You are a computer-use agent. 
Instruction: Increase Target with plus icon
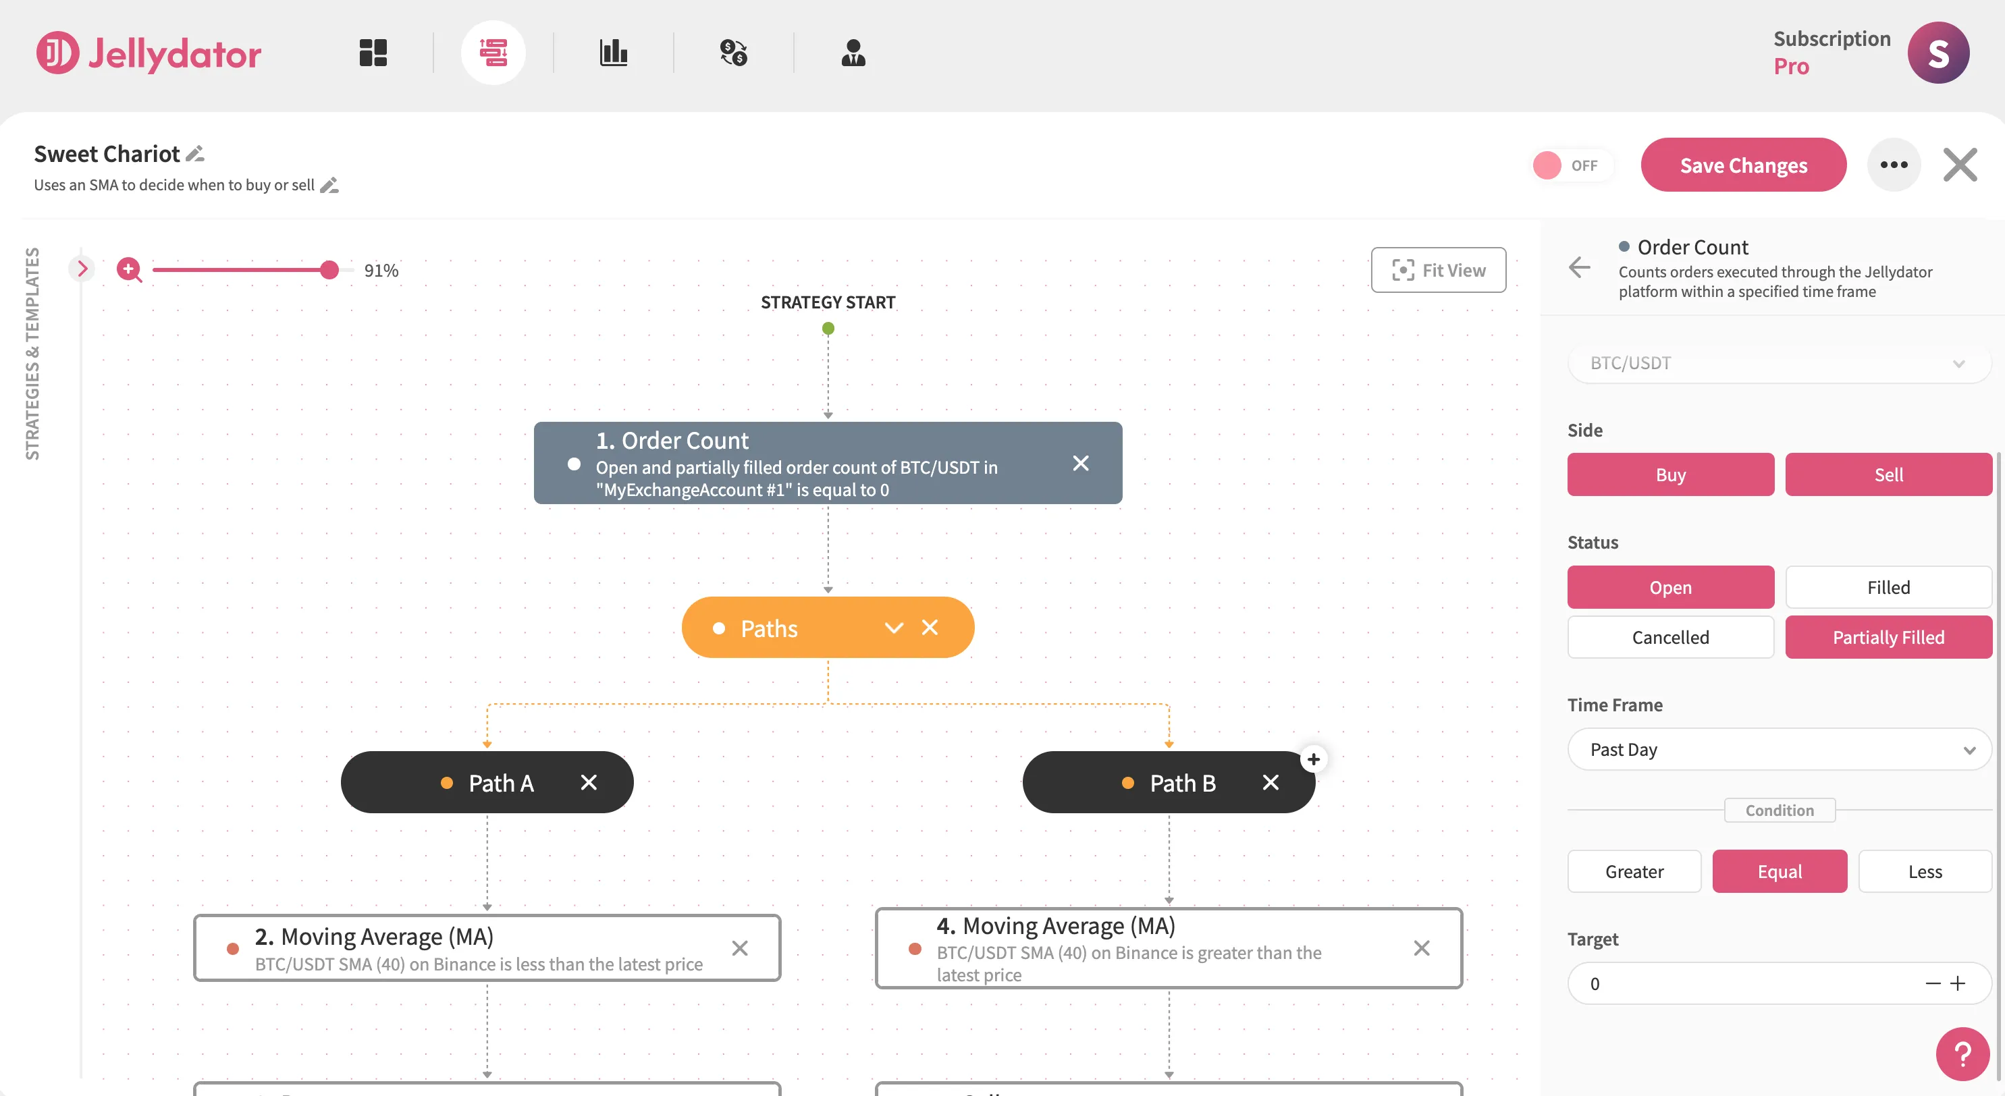(1957, 984)
